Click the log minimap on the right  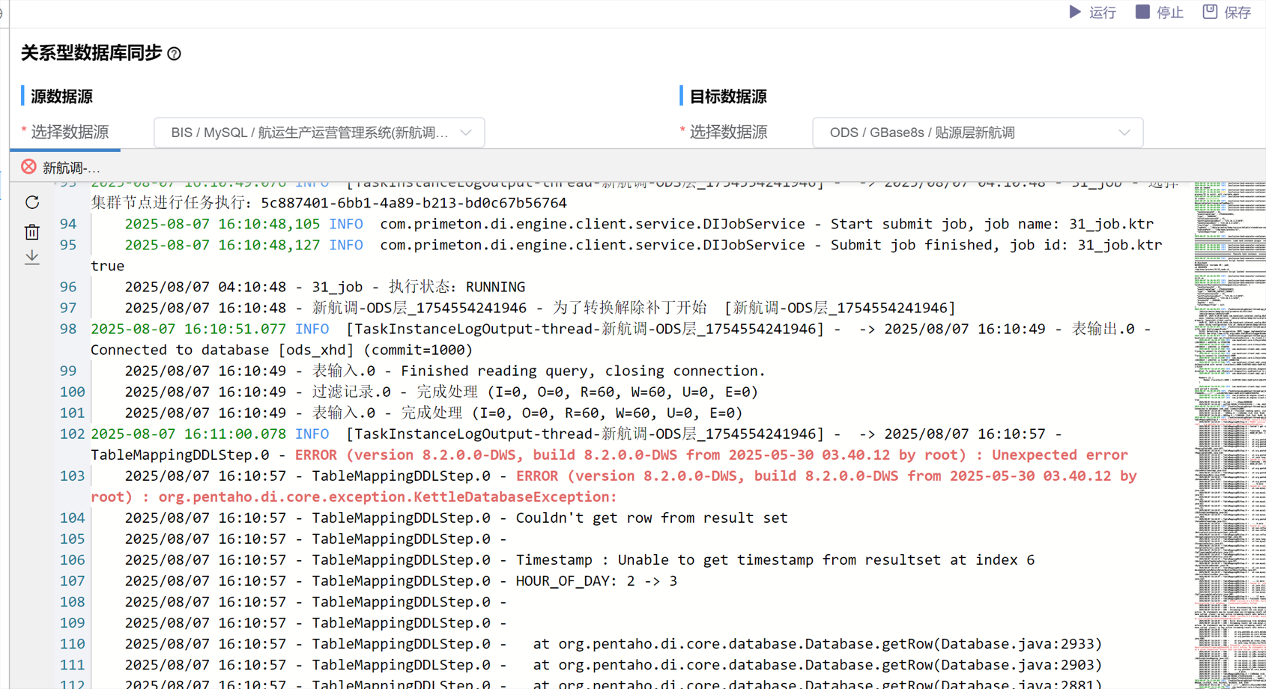pos(1229,434)
